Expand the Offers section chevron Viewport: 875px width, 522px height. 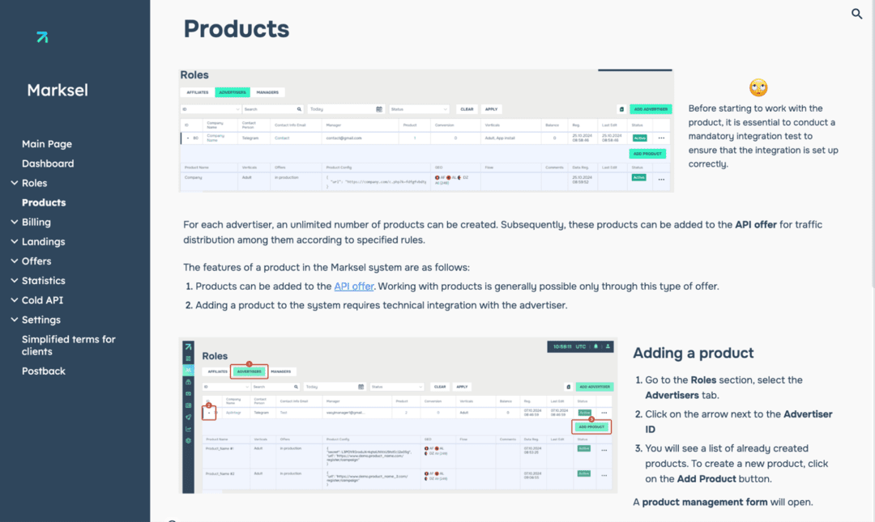[x=14, y=261]
